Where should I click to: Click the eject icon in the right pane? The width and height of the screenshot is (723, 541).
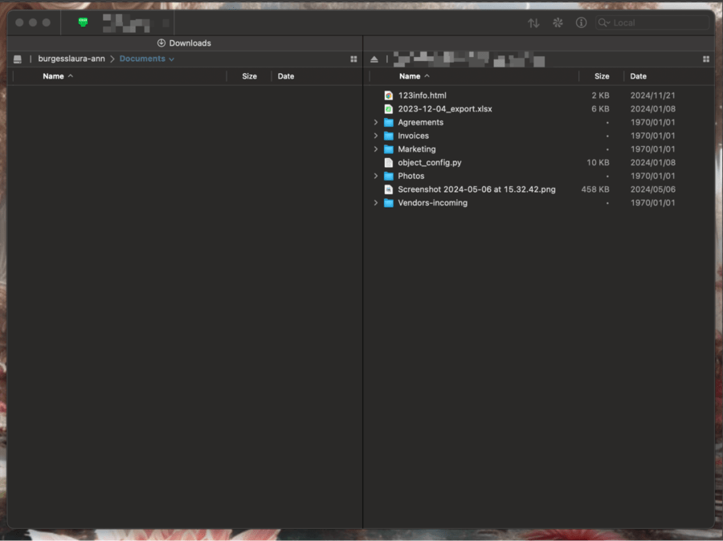(374, 58)
